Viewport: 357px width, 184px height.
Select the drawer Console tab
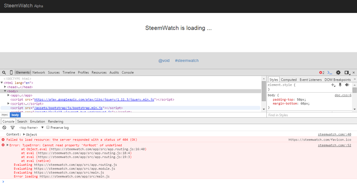8,121
